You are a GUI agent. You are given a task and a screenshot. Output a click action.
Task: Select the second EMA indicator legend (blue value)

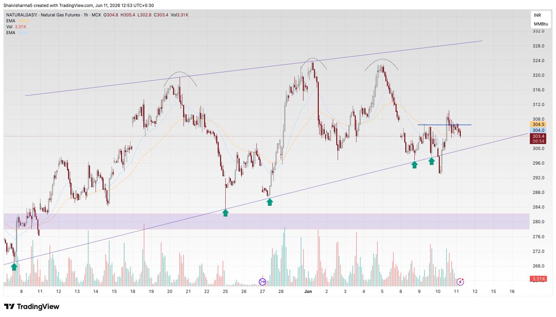[17, 33]
